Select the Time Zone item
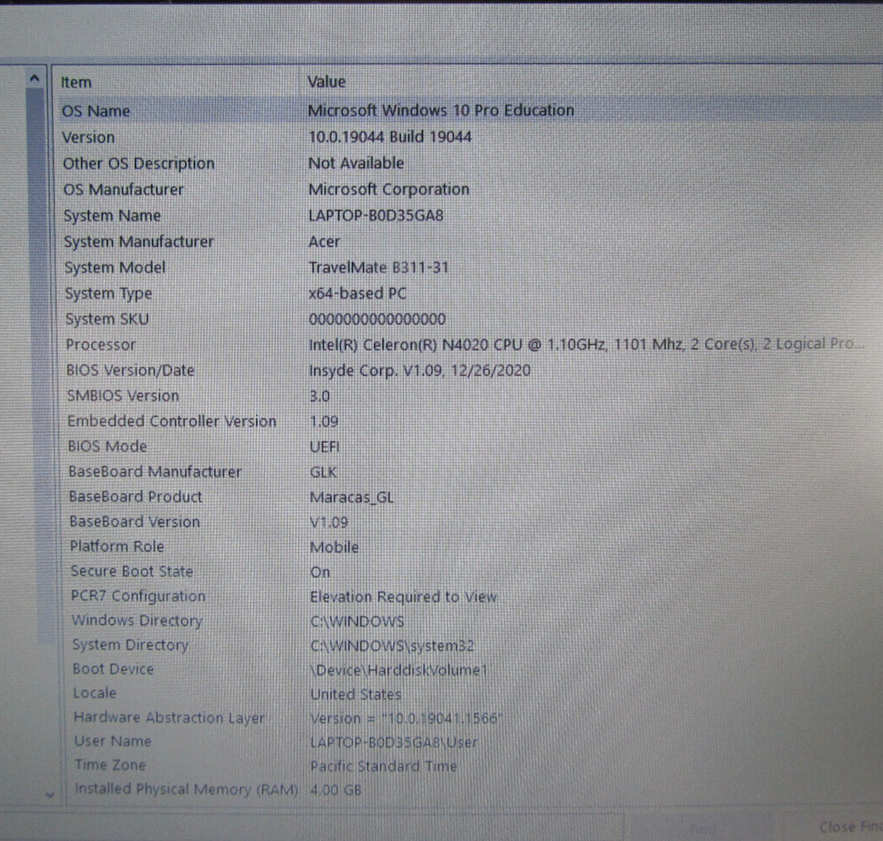The height and width of the screenshot is (841, 883). coord(110,765)
